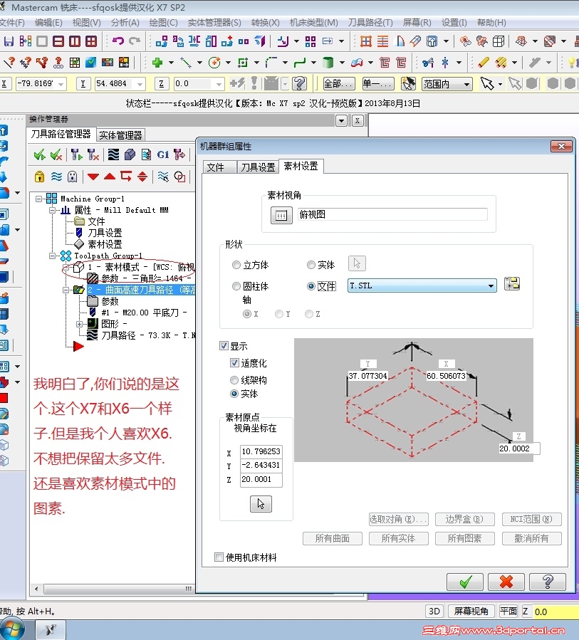This screenshot has width=579, height=640.
Task: Click the verify solid cube icon
Action: click(x=130, y=154)
